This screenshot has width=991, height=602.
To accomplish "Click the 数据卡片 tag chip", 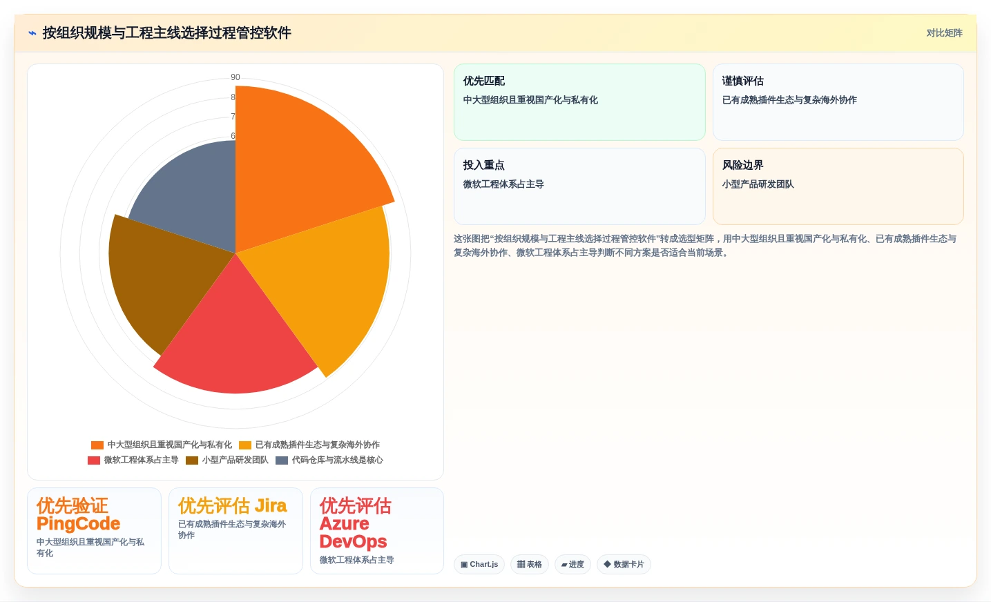I will pyautogui.click(x=624, y=565).
